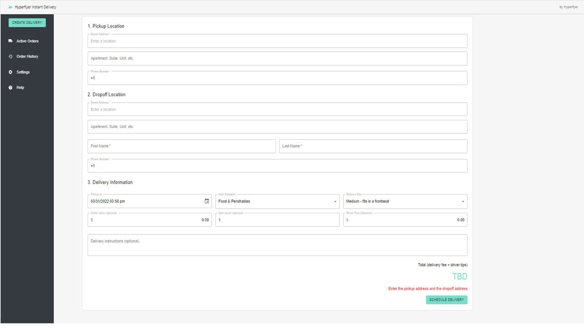Focus the pickup Street Address field
The width and height of the screenshot is (584, 328).
pyautogui.click(x=277, y=41)
